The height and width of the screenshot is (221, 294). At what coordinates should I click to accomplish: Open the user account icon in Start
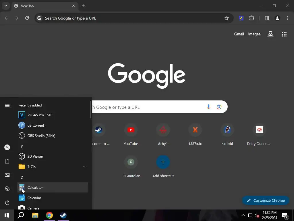[x=7, y=147]
